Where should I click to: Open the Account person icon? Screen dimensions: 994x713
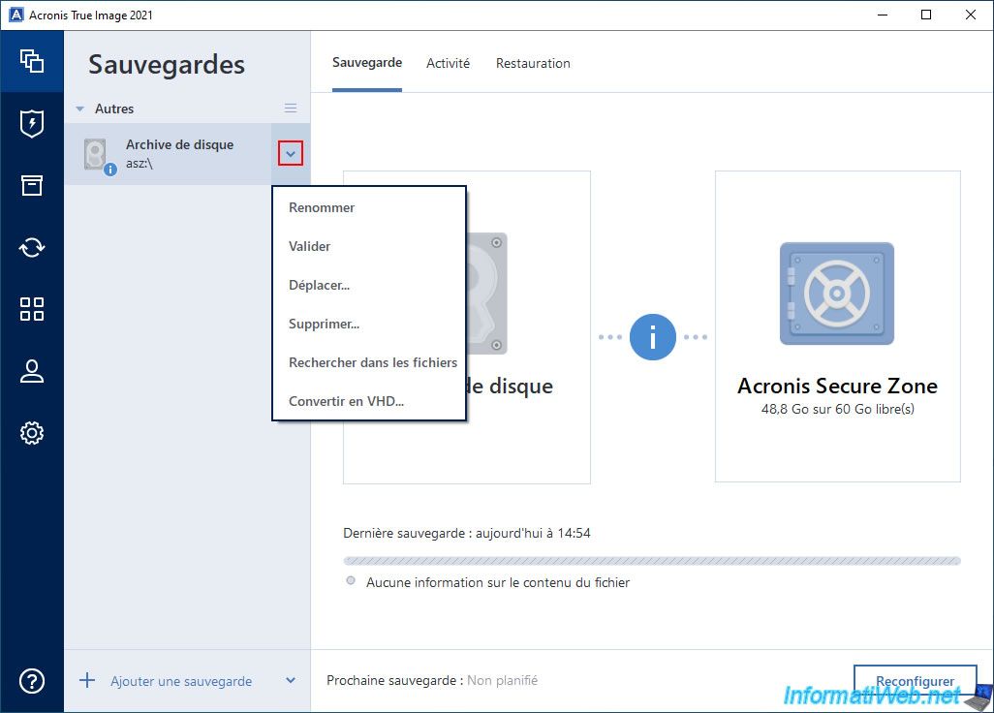point(32,371)
